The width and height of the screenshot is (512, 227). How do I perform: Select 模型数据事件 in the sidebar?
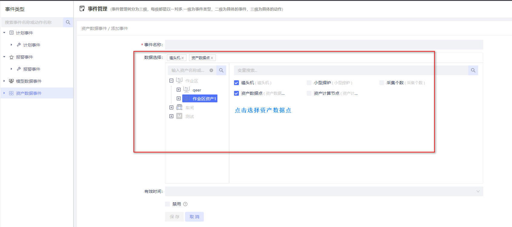[x=29, y=81]
